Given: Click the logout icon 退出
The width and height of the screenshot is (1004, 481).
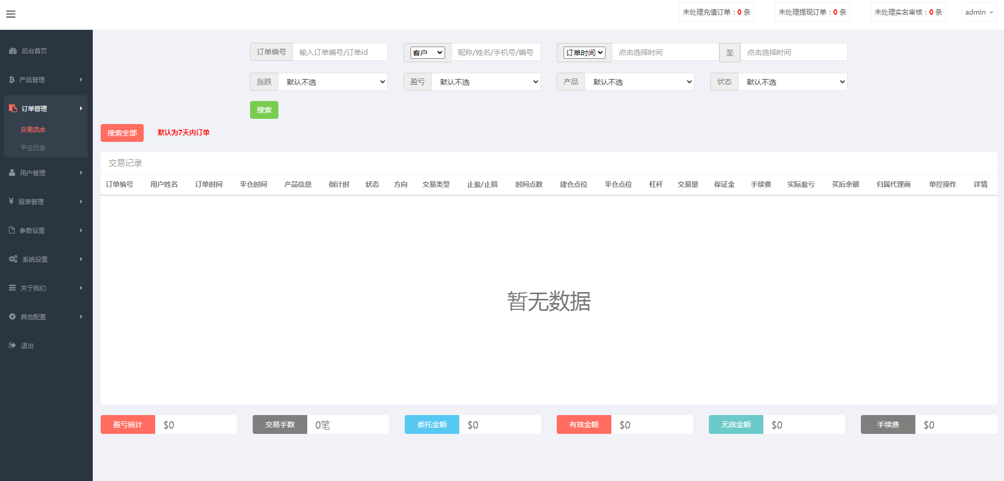Looking at the screenshot, I should click(x=12, y=345).
